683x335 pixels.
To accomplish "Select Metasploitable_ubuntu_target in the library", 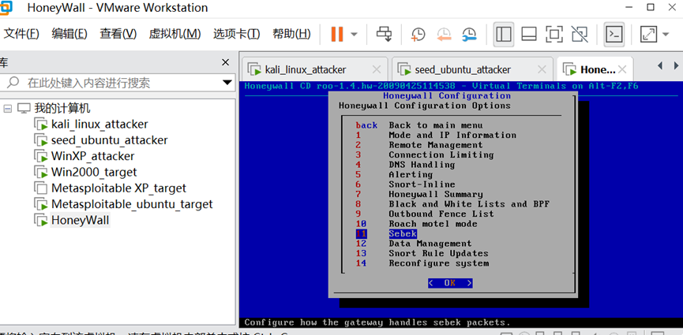I will coord(132,204).
